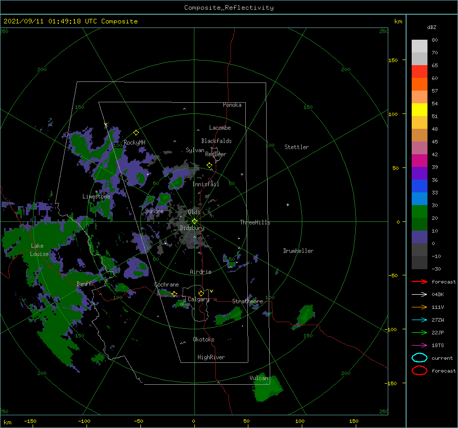The width and height of the screenshot is (458, 428).
Task: Click the ThreeHills label
Action: tap(255, 222)
